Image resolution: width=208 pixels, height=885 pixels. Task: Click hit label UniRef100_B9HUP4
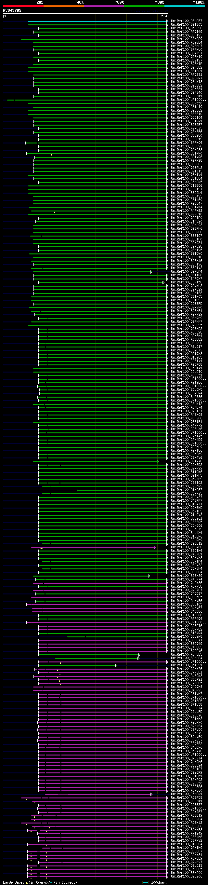186,658
